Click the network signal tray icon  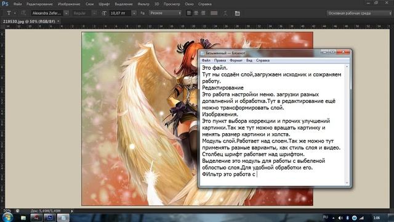tap(361, 218)
